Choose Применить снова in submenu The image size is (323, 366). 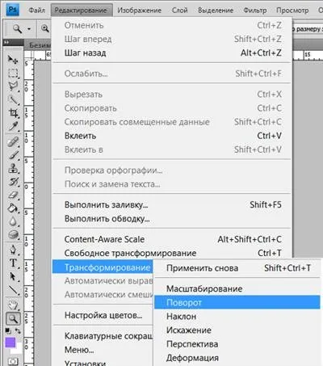coord(237,268)
